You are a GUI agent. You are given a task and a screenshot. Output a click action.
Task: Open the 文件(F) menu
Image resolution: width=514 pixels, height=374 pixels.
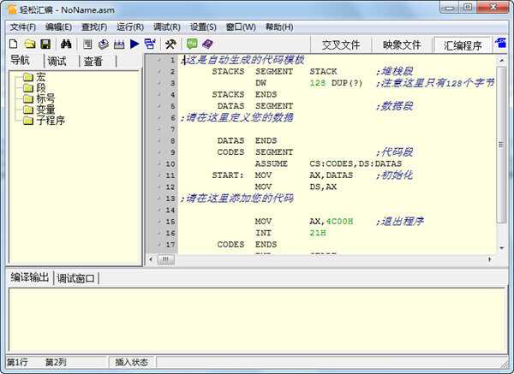click(x=23, y=27)
